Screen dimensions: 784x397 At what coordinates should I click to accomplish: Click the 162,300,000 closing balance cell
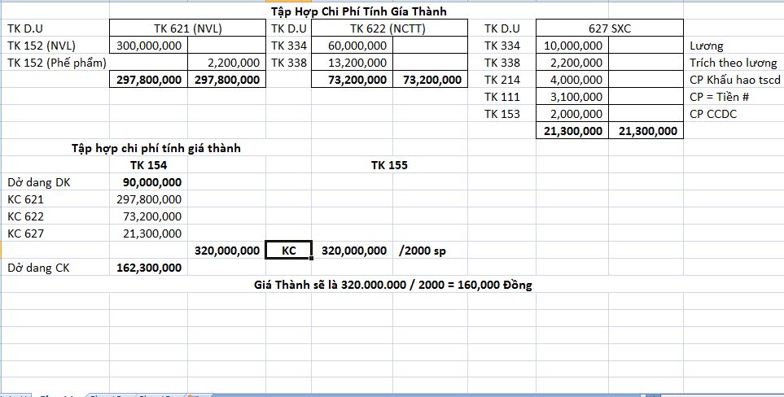tap(149, 267)
